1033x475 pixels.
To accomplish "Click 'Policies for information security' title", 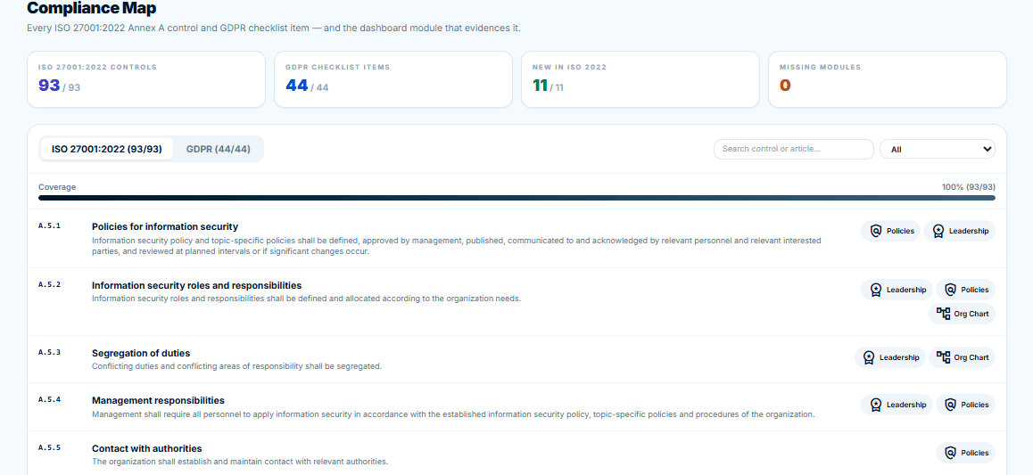I will [165, 226].
